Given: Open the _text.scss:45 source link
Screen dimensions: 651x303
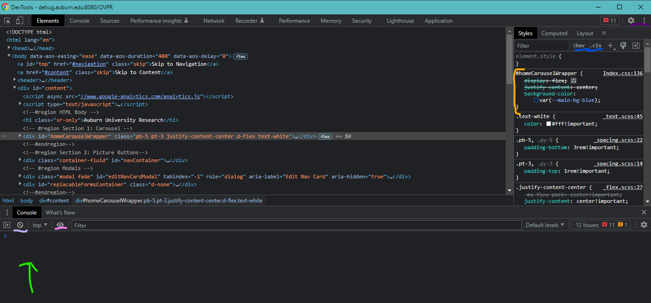Looking at the screenshot, I should (x=623, y=116).
